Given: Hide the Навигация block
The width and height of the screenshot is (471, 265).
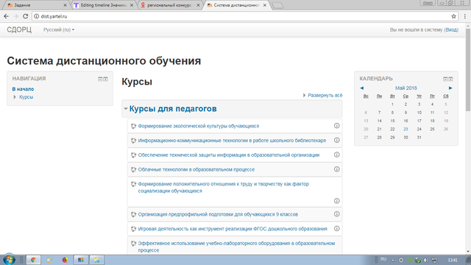Looking at the screenshot, I should [x=100, y=79].
